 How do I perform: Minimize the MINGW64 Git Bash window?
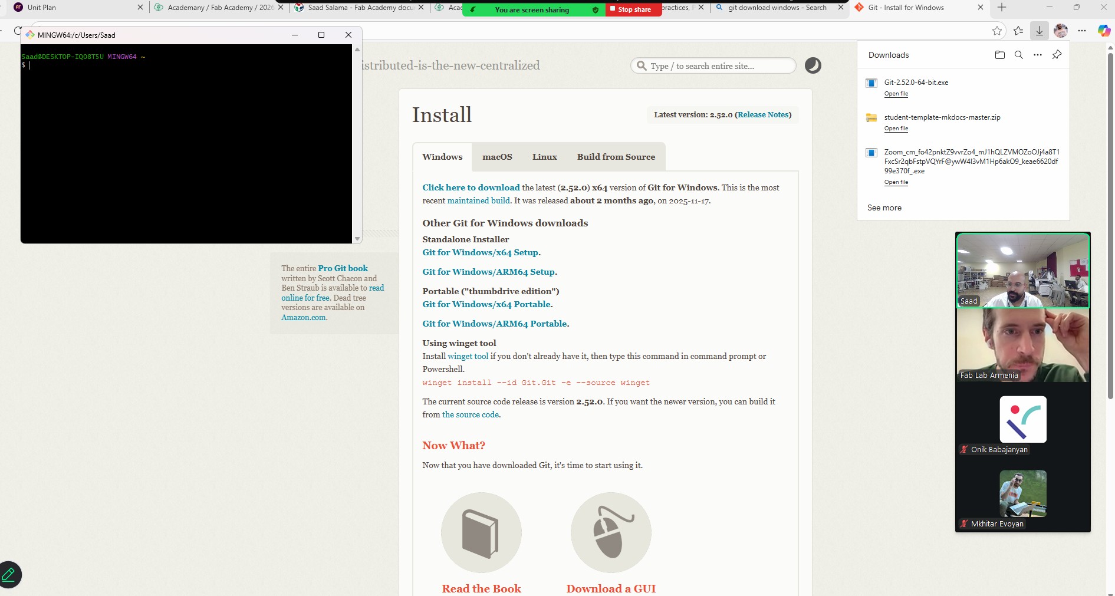(295, 35)
